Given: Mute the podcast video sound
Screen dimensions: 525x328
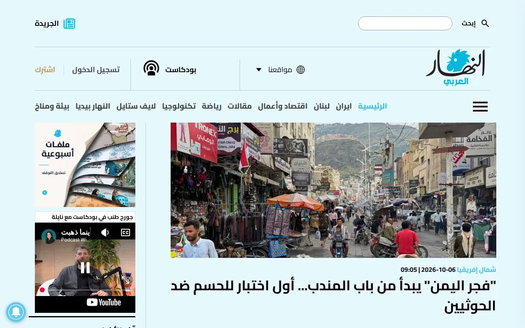Looking at the screenshot, I should 105,233.
